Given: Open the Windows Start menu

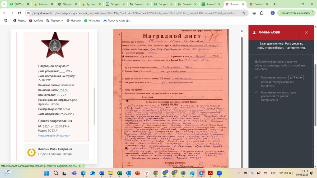Looking at the screenshot, I should tap(47, 173).
